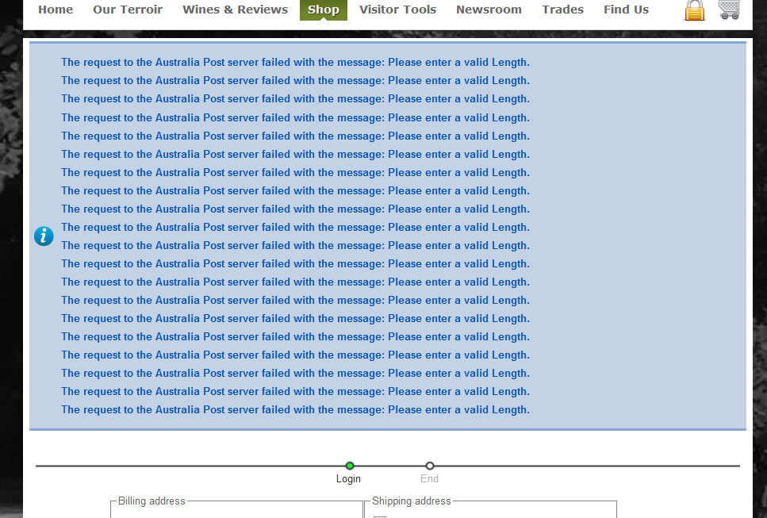Select the Shop tab
Image resolution: width=767 pixels, height=518 pixels.
point(324,10)
